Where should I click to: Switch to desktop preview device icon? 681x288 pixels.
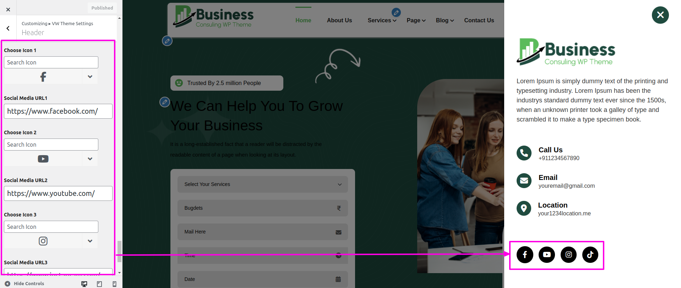(x=84, y=284)
